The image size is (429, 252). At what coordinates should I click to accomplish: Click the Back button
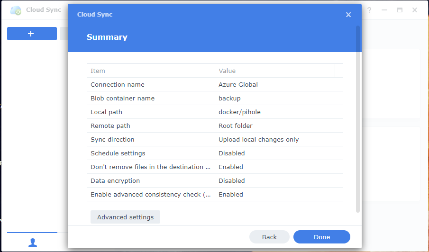[x=269, y=237]
